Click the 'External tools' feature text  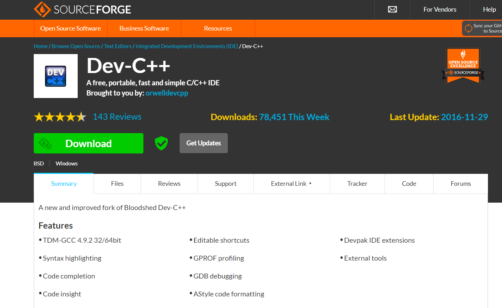(365, 258)
